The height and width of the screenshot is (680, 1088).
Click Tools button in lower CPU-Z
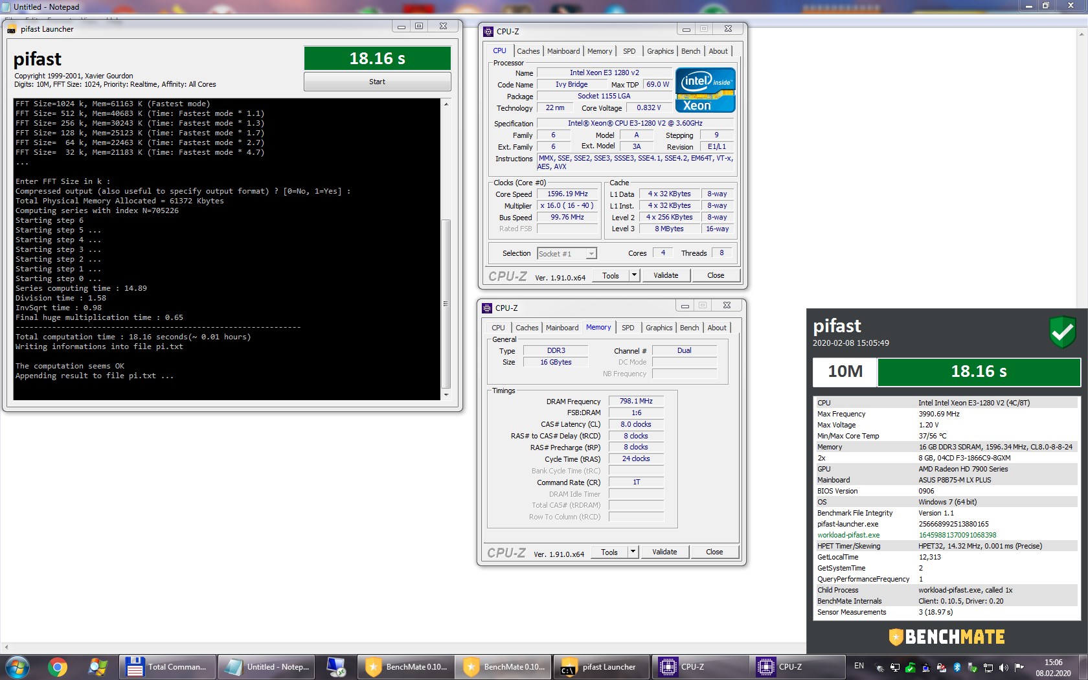(609, 552)
